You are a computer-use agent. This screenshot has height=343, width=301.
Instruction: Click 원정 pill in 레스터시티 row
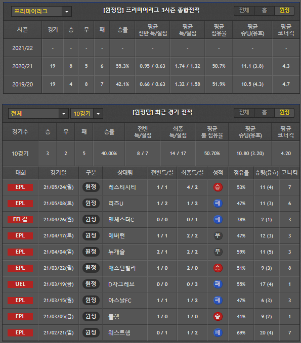pos(91,187)
